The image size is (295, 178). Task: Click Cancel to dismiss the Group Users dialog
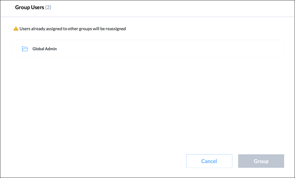coord(209,161)
